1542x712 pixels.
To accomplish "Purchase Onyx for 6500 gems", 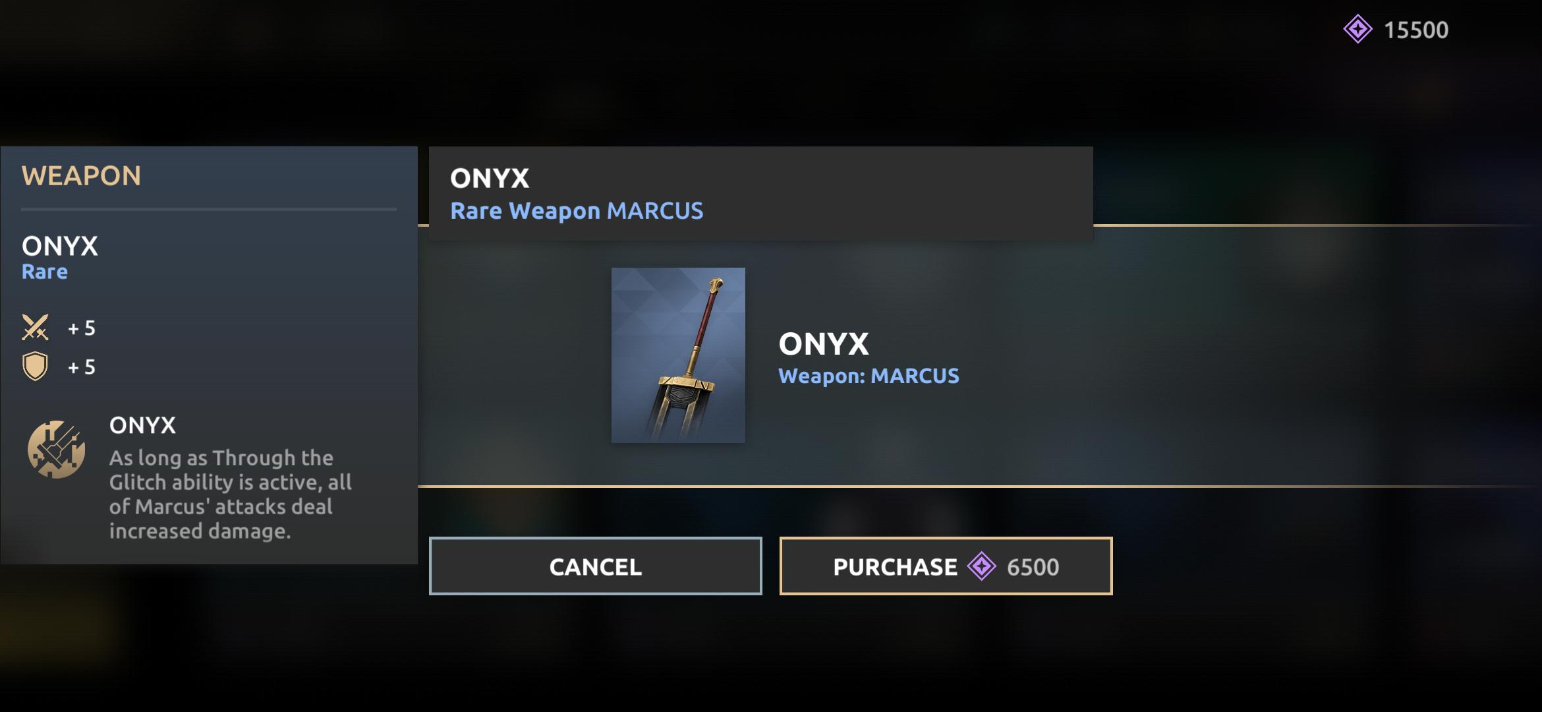I will coord(946,566).
